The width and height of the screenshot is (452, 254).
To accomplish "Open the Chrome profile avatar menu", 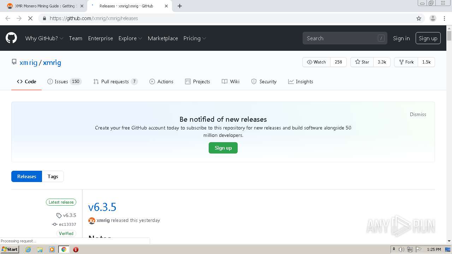I will click(433, 18).
